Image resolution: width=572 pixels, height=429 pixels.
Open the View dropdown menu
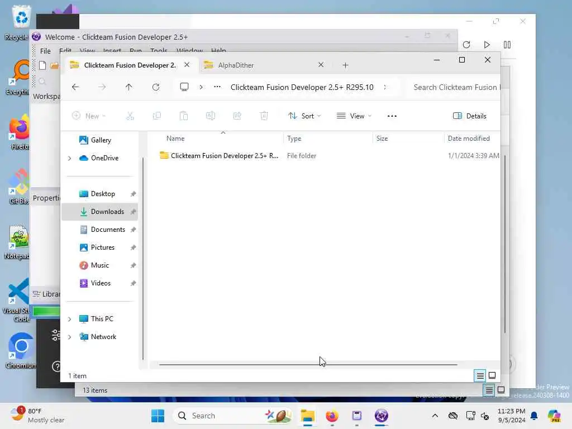coord(354,116)
